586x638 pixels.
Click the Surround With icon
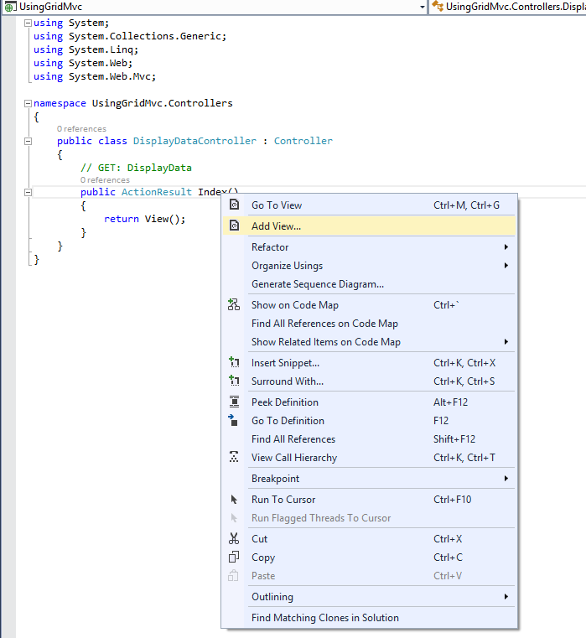[x=234, y=381]
